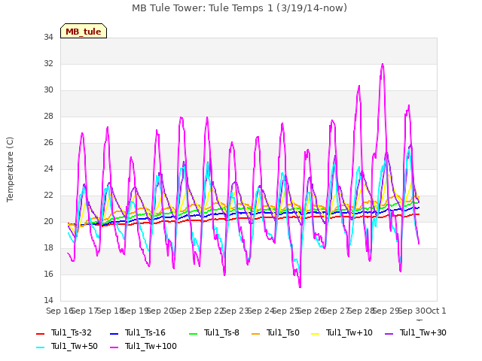Click the Sep 28 magenta peak near 30
Screen dimensions: 482x361
[x=358, y=86]
